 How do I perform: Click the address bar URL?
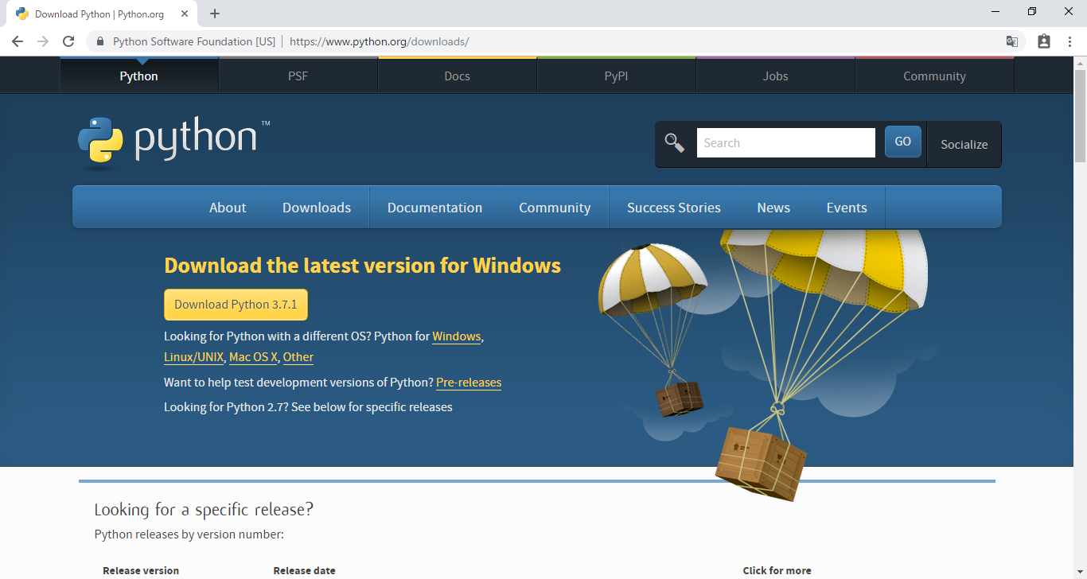coord(380,41)
